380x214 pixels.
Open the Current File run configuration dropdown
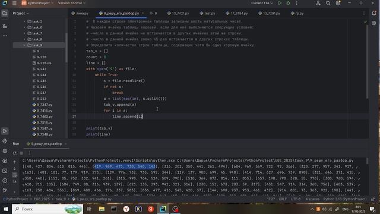click(x=262, y=3)
